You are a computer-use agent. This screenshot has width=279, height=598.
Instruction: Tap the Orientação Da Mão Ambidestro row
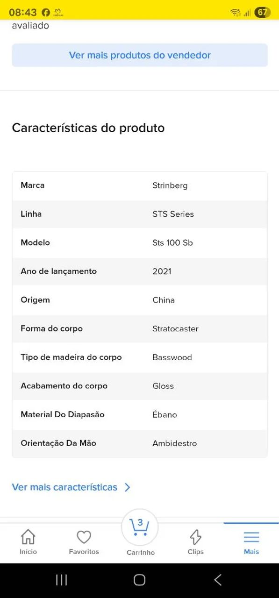click(x=140, y=443)
